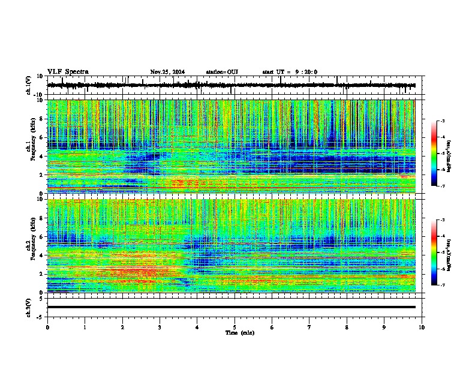
Task: Click the "8" kHz tick on ch.2 frequency axis
Action: (43, 218)
